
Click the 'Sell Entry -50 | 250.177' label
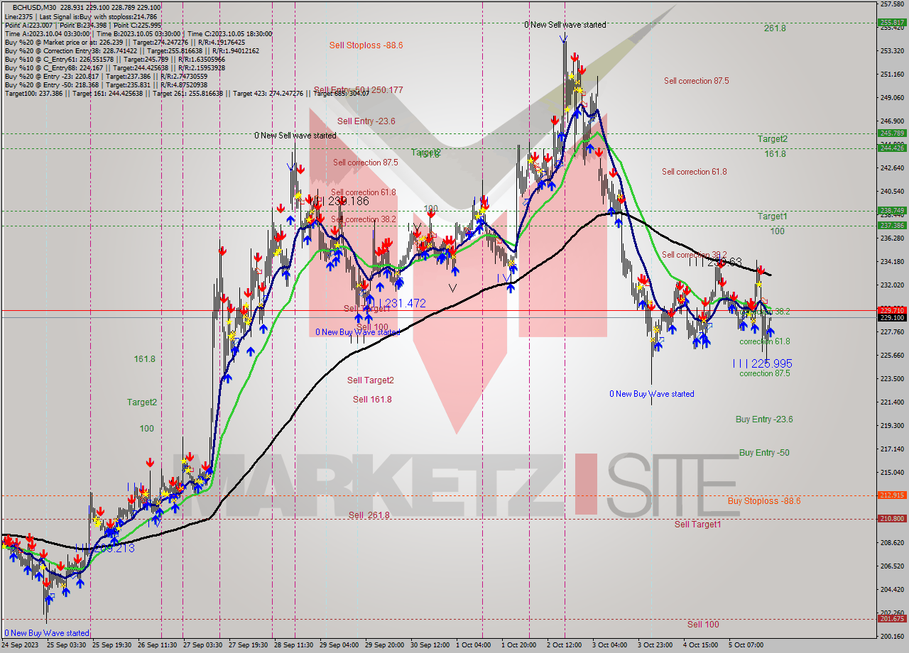(x=358, y=90)
